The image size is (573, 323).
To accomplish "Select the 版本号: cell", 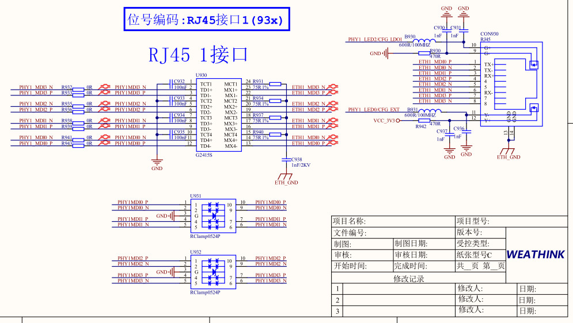I will point(480,233).
